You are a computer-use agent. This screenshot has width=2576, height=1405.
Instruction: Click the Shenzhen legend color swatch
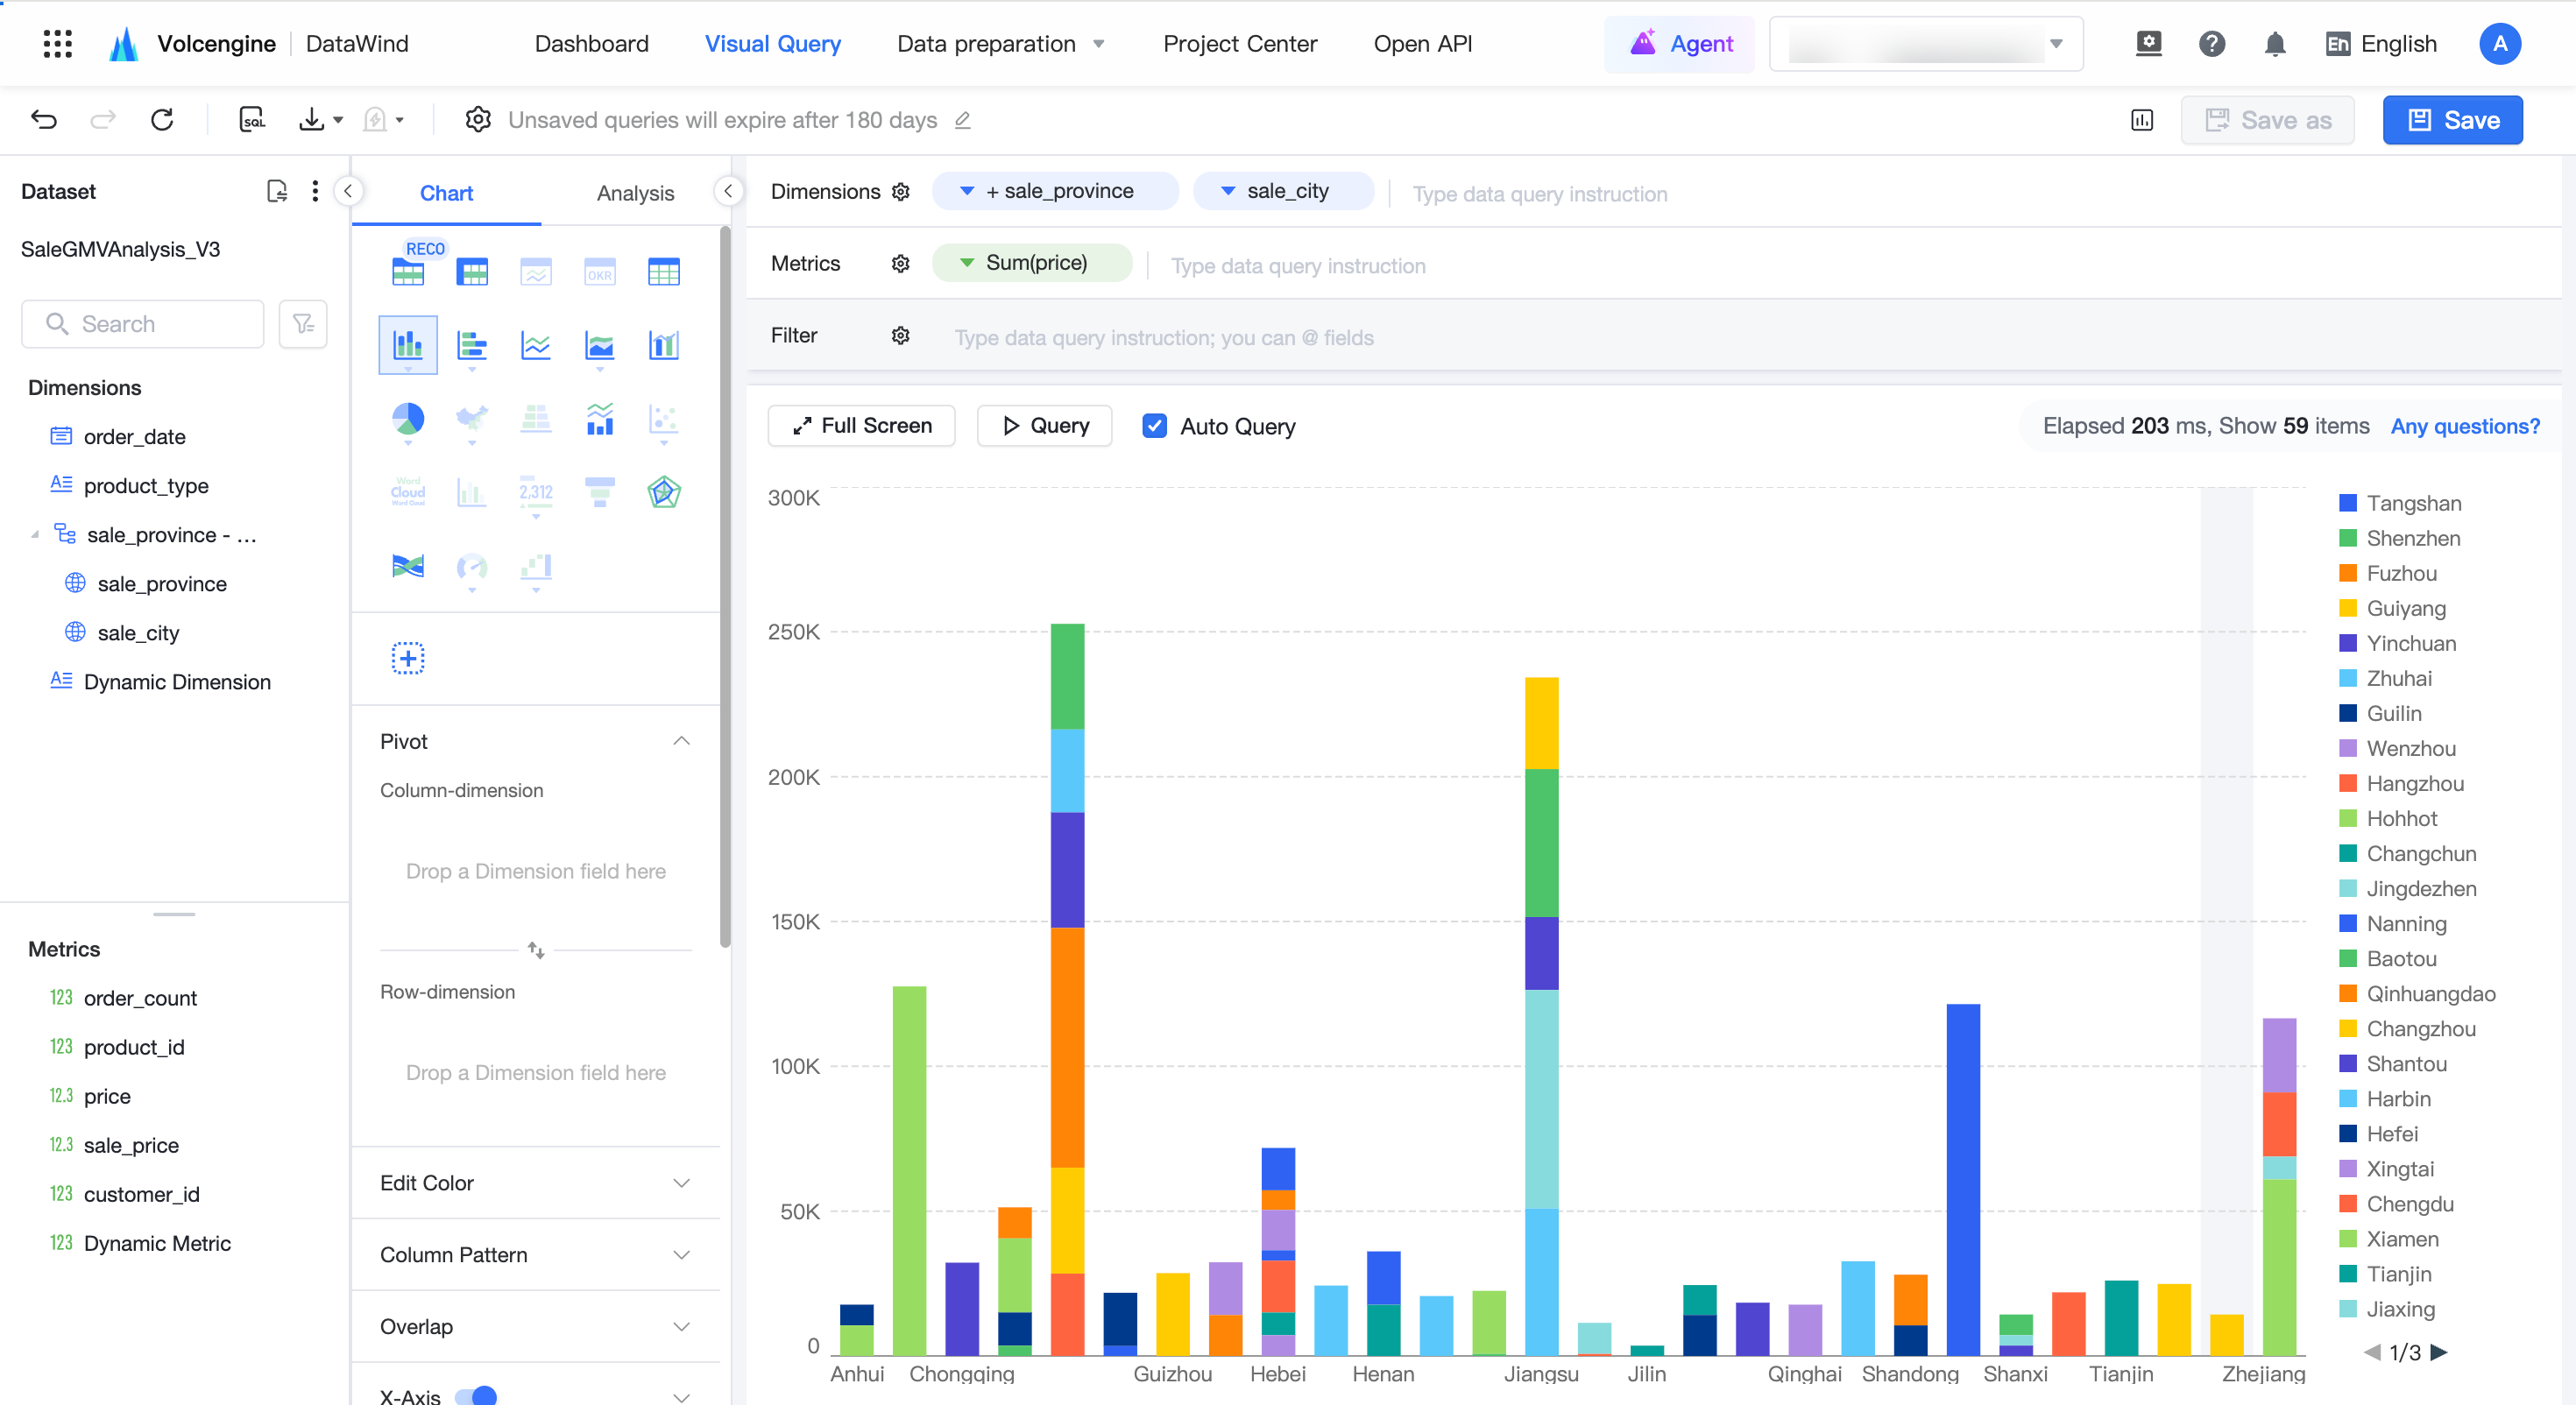click(2348, 538)
